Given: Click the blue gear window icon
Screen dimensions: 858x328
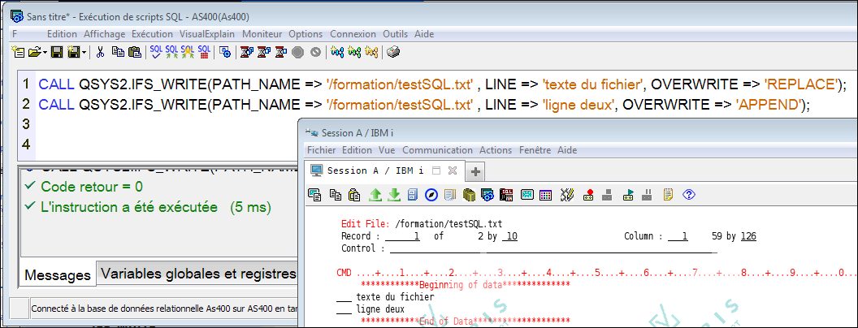Looking at the screenshot, I should click(224, 52).
